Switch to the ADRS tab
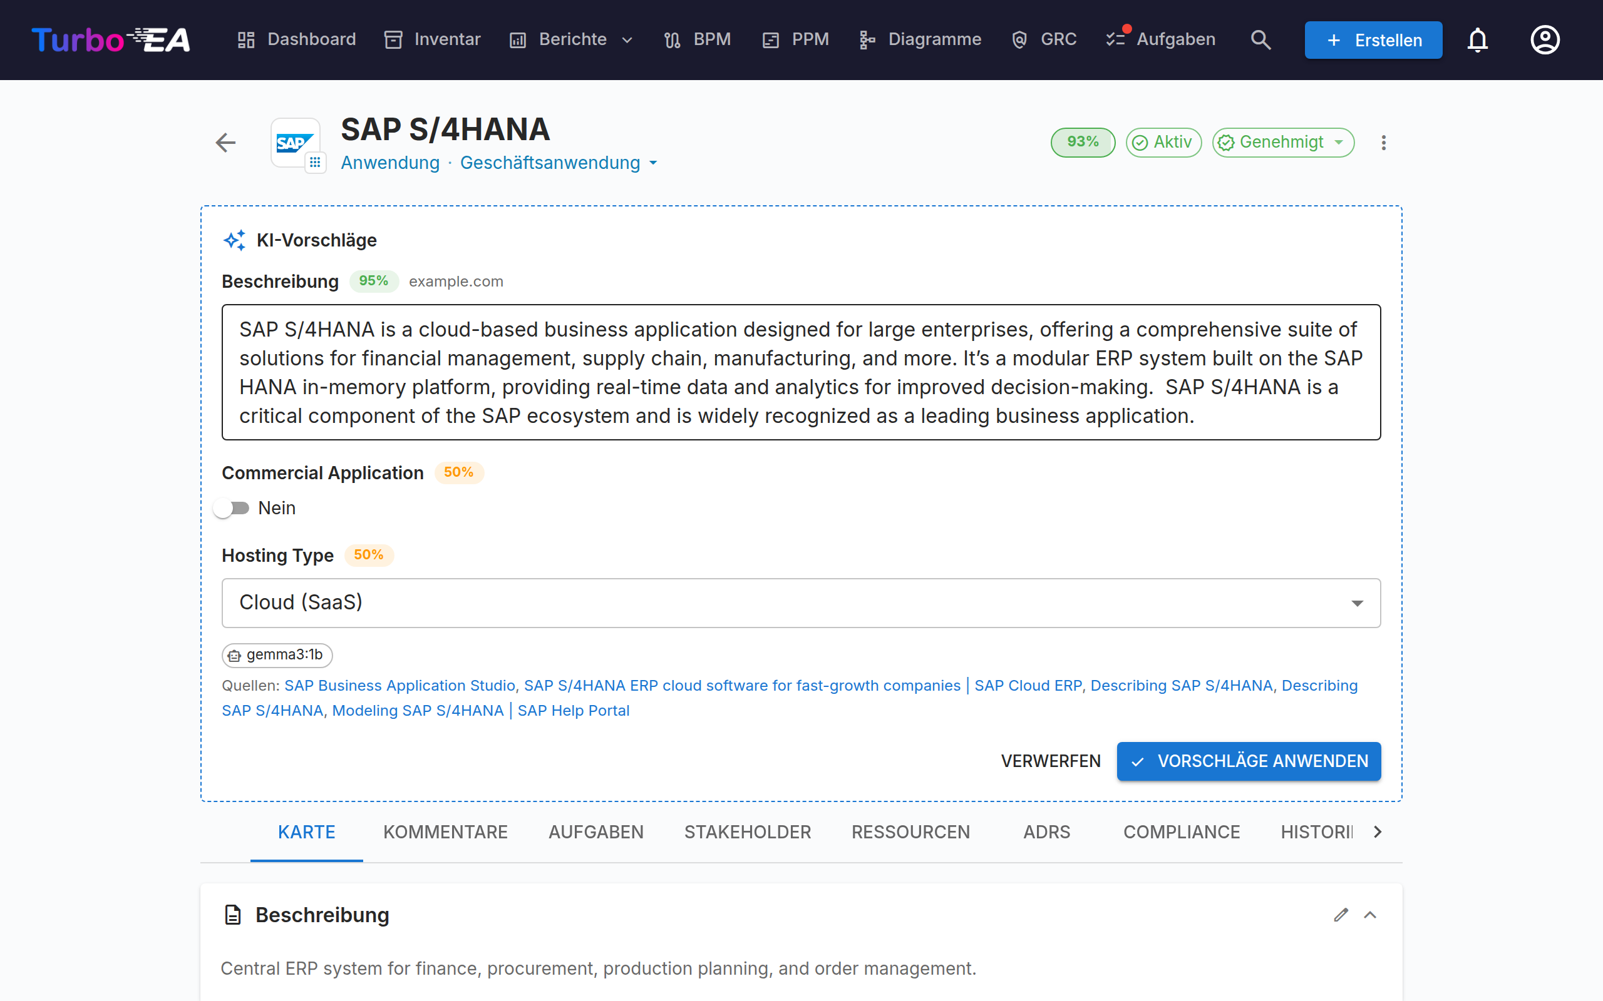Screen dimensions: 1603x1001 pyautogui.click(x=1046, y=832)
